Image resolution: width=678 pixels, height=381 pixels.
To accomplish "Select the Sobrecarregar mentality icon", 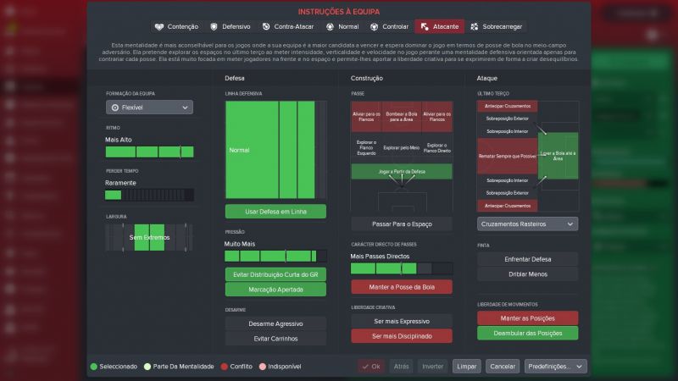I will click(x=474, y=27).
